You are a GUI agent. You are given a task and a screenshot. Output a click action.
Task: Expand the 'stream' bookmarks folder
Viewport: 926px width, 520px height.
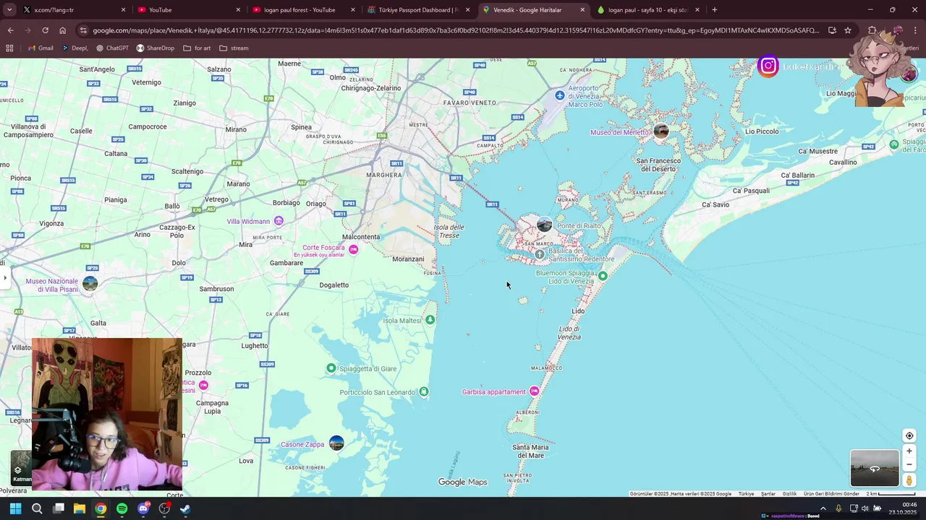[234, 48]
